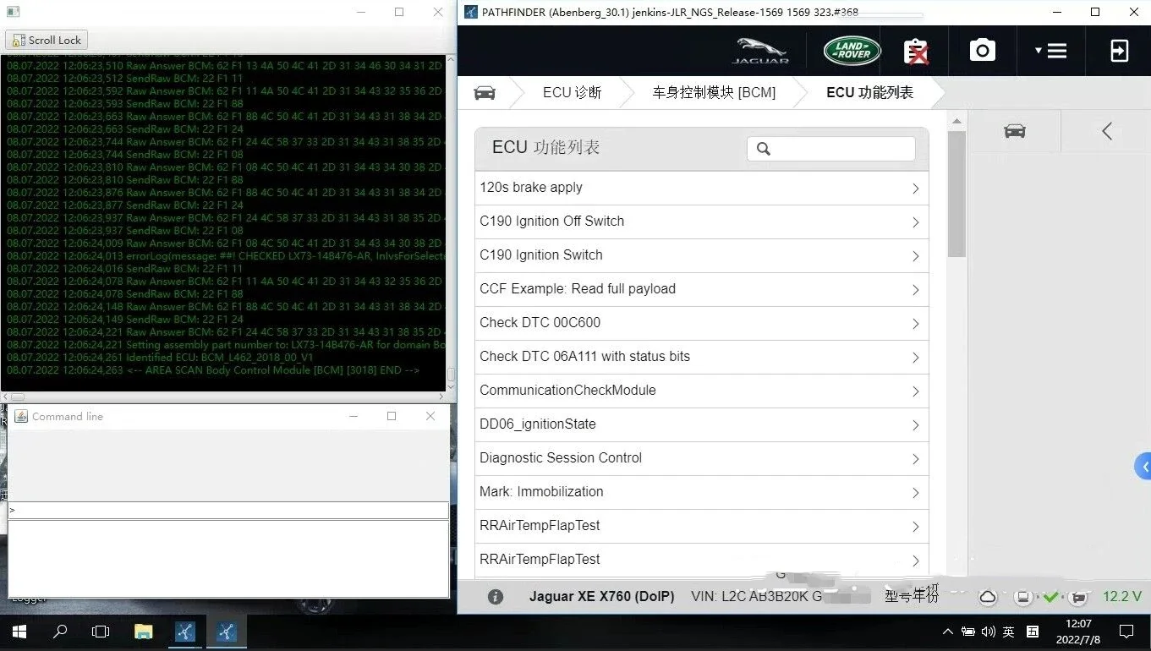Image resolution: width=1151 pixels, height=651 pixels.
Task: Toggle the Scroll Lock button in log window
Action: [x=47, y=40]
